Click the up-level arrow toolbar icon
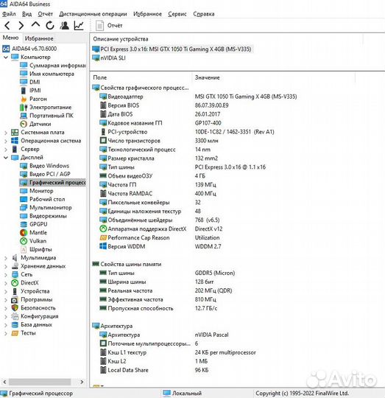The image size is (385, 398). click(x=35, y=24)
